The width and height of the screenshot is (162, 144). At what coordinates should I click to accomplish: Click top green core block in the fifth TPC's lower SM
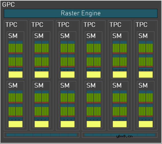pos(120,97)
